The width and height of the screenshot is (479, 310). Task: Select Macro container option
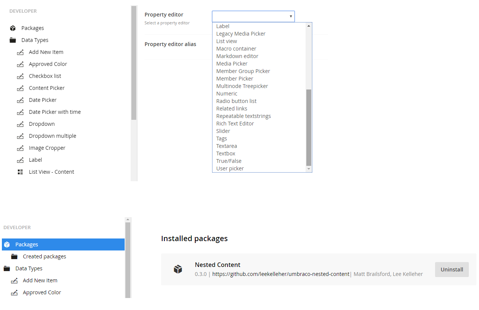[x=236, y=49]
